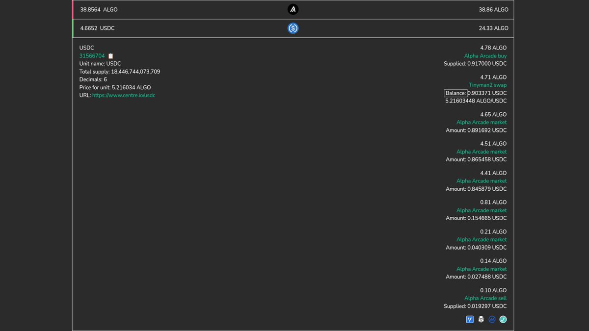Click the 5.21603448 ALGO/USDC rate
This screenshot has width=589, height=331.
point(476,101)
